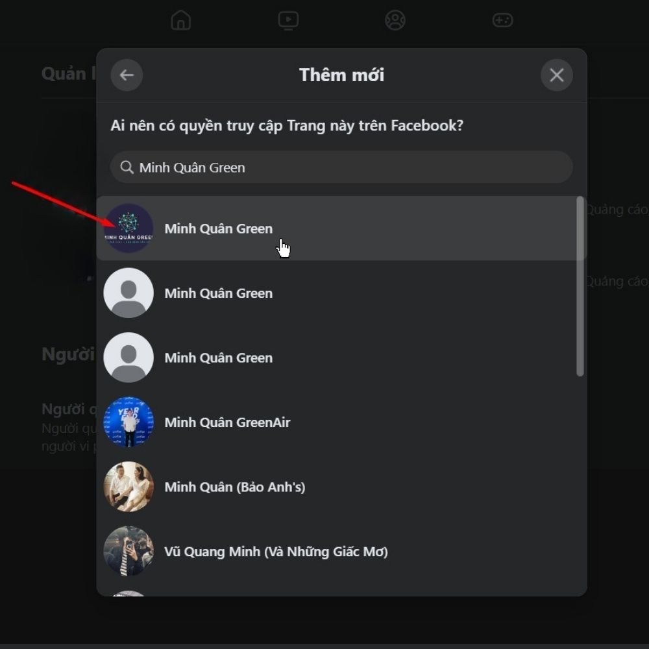Click second result's default gray avatar
The width and height of the screenshot is (649, 649).
tap(129, 293)
